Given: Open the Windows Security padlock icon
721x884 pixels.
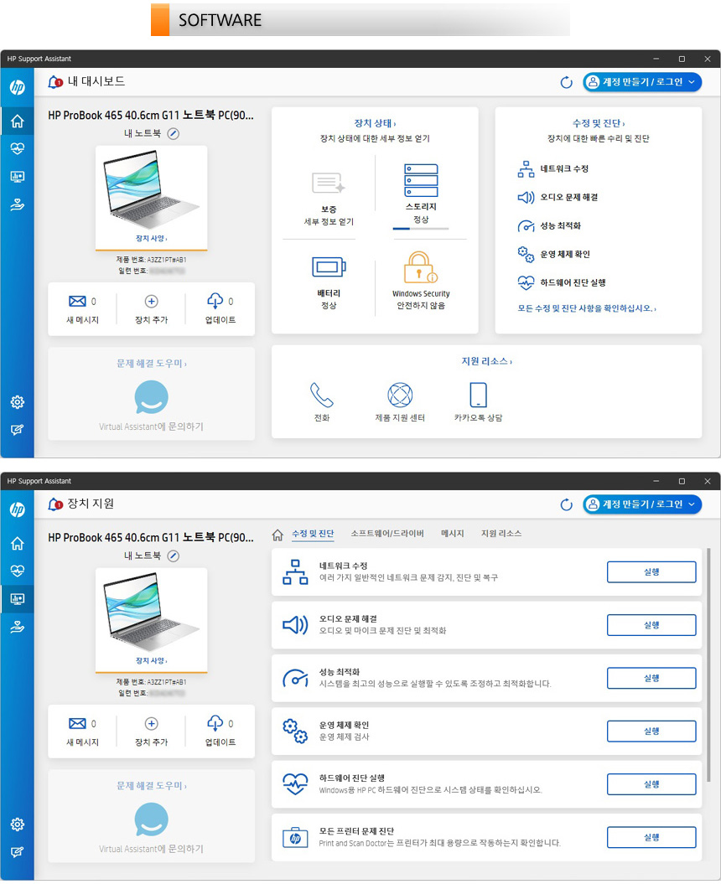Looking at the screenshot, I should 421,267.
